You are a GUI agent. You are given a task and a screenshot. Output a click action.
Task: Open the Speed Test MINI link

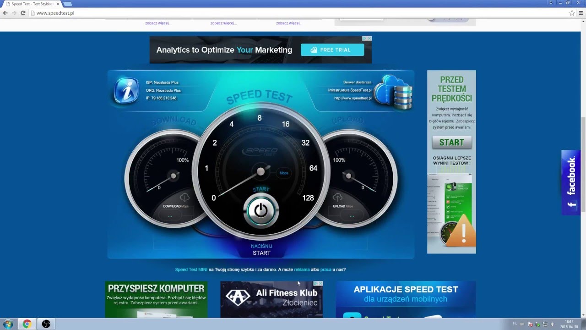191,269
